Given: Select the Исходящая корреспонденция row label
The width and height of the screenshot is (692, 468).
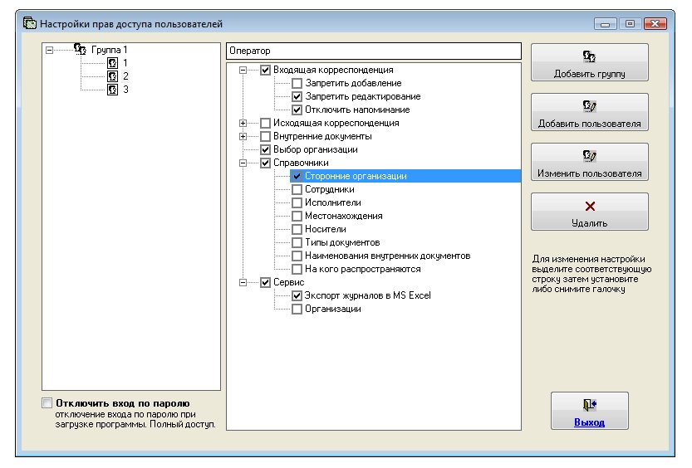Looking at the screenshot, I should 336,123.
